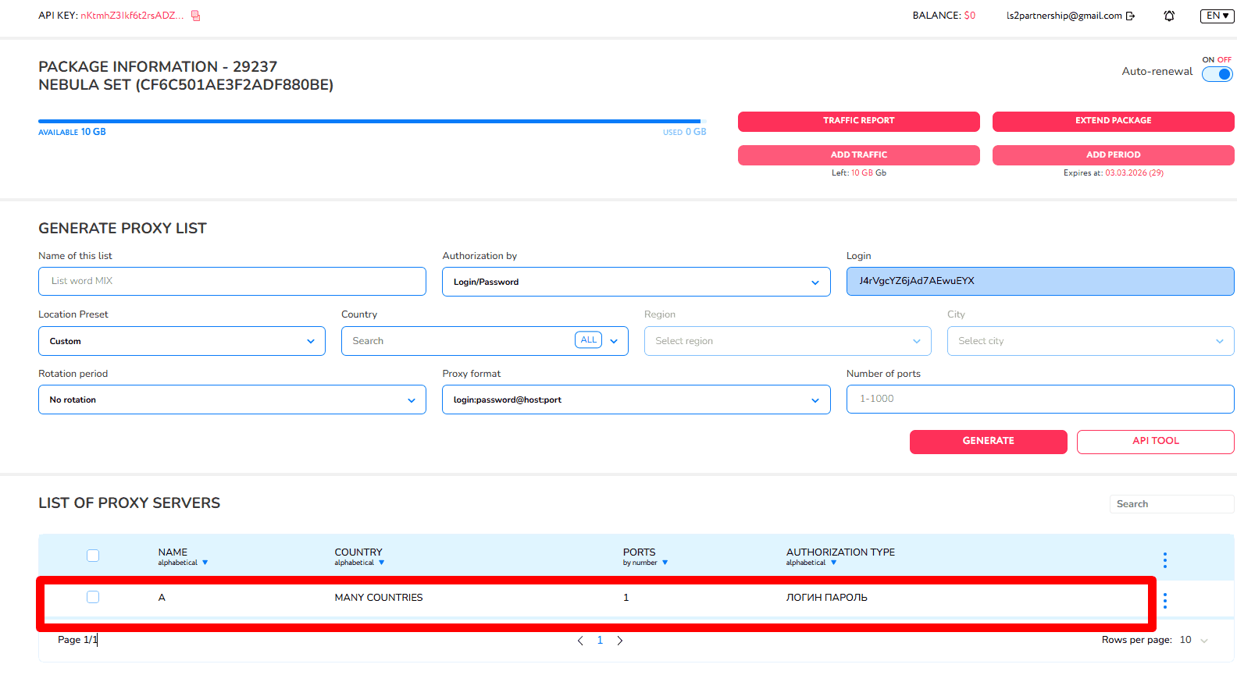Click the Name of this list input field

(x=232, y=281)
